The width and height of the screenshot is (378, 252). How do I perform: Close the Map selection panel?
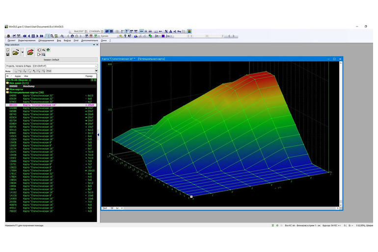[97, 45]
